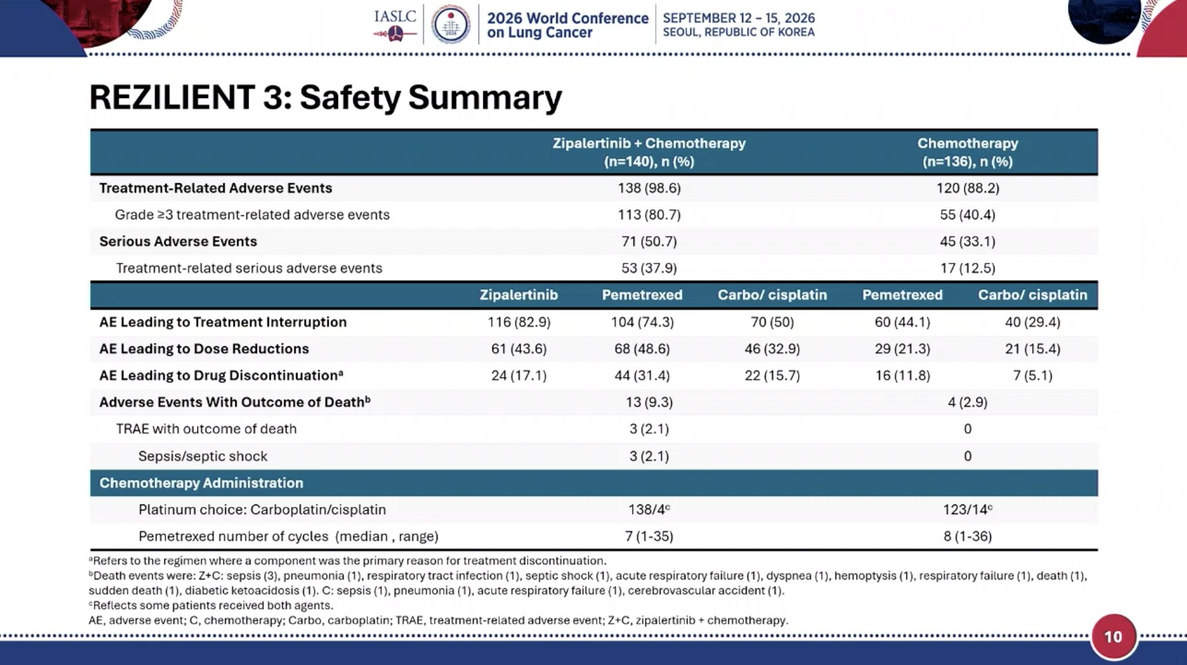The image size is (1187, 665).
Task: Select the "REZILIENT 3: Safety Summary" title
Action: point(326,97)
